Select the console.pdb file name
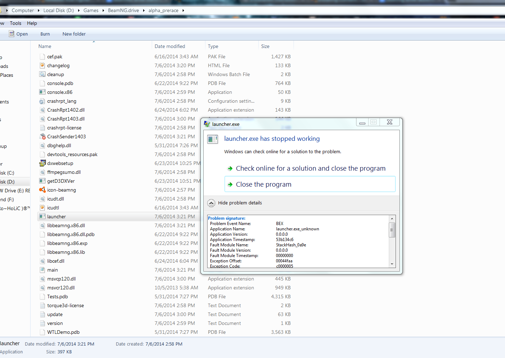This screenshot has height=358, width=505. click(60, 83)
